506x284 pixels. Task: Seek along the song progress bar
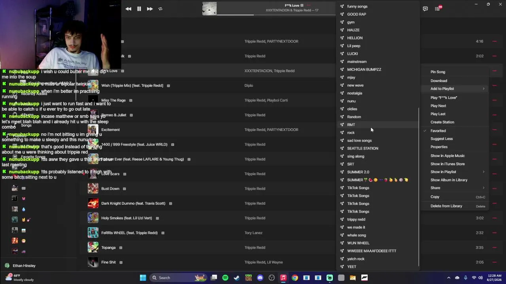[x=276, y=15]
